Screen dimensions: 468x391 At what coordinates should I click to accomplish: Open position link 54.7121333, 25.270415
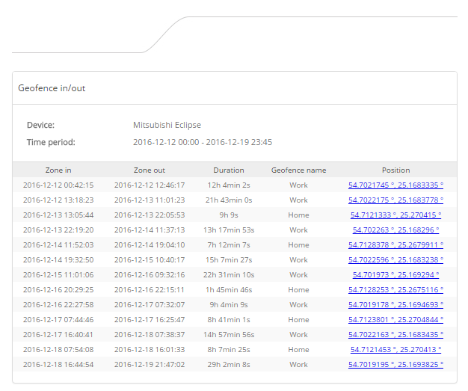coord(395,215)
